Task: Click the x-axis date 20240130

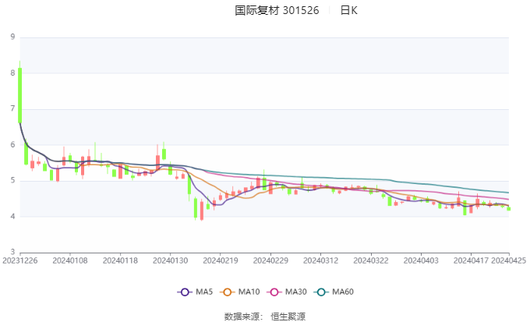Action: (x=171, y=260)
